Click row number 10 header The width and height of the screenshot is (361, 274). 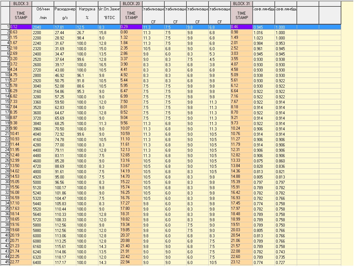pos(5,75)
